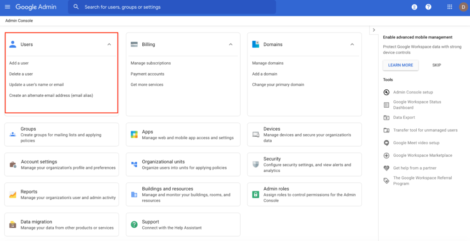Screen dimensions: 470x241
Task: Open the hamburger main menu
Action: [7, 7]
